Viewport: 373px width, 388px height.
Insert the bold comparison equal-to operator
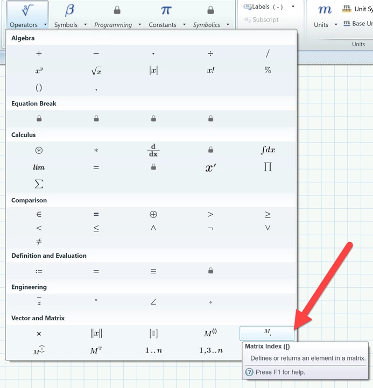96,214
